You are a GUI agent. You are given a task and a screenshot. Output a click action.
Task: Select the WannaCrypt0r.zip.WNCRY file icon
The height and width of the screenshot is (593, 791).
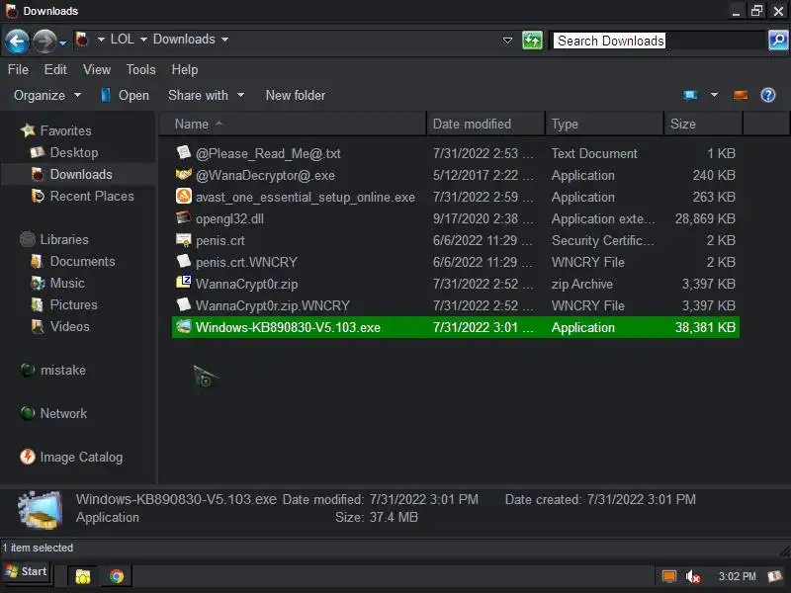[184, 304]
